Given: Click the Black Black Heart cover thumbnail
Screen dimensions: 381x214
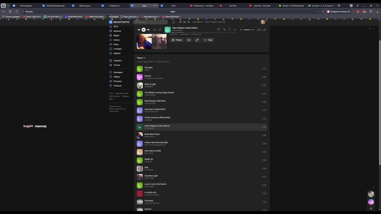Looking at the screenshot, I should pos(140,135).
